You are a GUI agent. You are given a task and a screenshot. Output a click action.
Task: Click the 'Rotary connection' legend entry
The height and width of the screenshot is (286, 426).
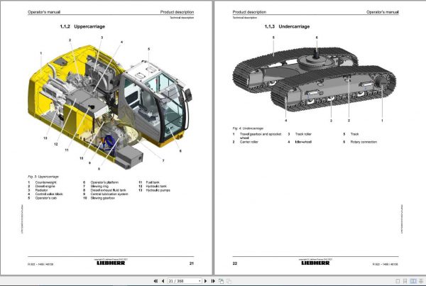pos(364,142)
